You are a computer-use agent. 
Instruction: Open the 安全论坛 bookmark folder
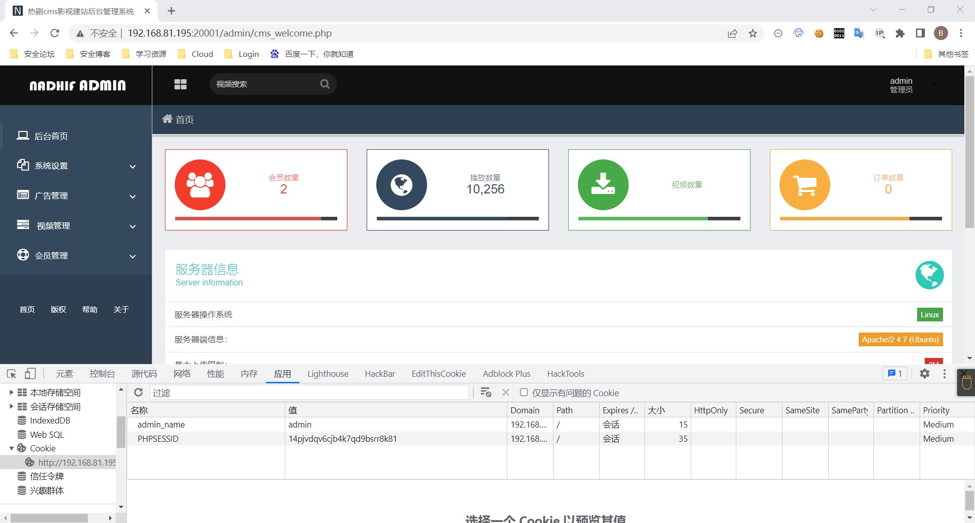click(x=32, y=54)
